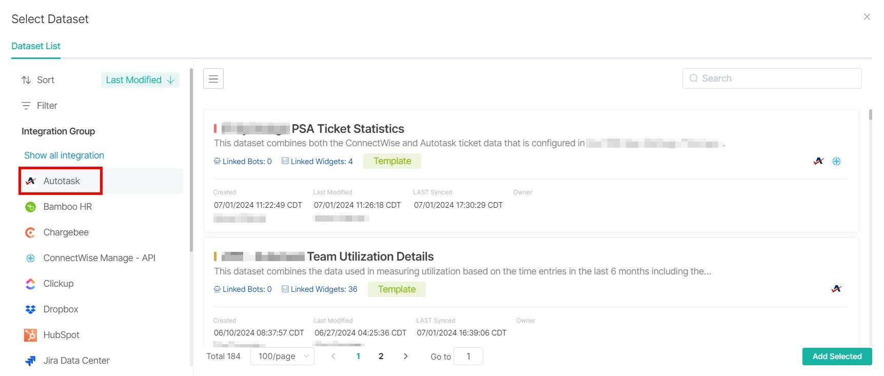Click the Go to page number field
This screenshot has height=376, width=884.
(x=468, y=357)
